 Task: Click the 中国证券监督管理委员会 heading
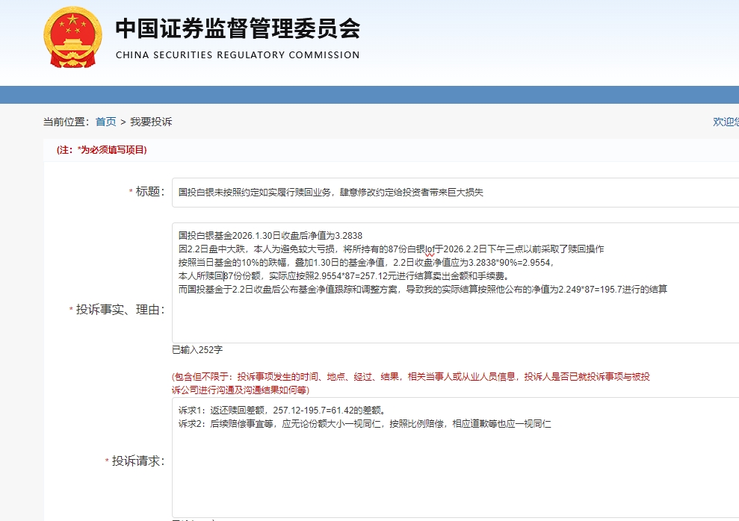pyautogui.click(x=238, y=28)
